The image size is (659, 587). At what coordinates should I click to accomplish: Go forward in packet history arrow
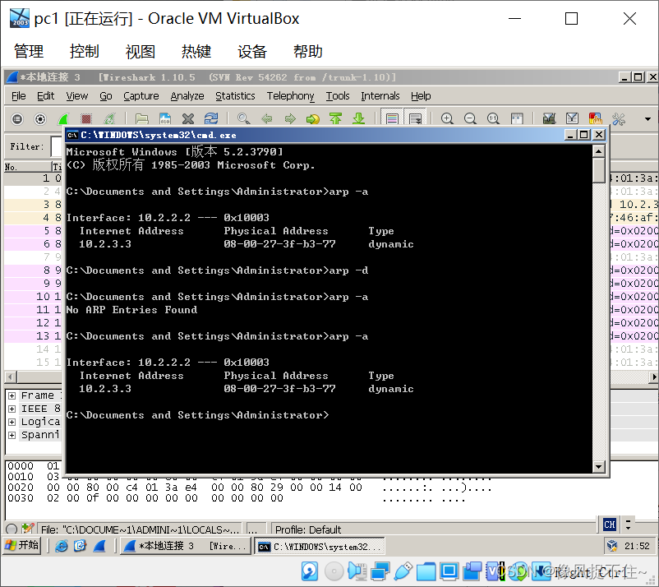coord(289,119)
